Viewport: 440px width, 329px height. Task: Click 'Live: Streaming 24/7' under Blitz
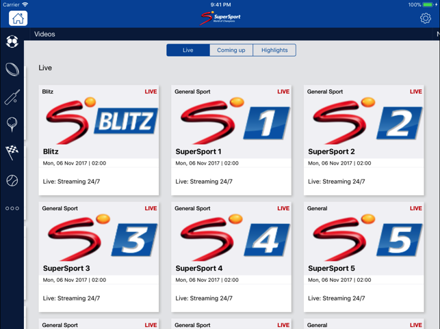(x=71, y=182)
